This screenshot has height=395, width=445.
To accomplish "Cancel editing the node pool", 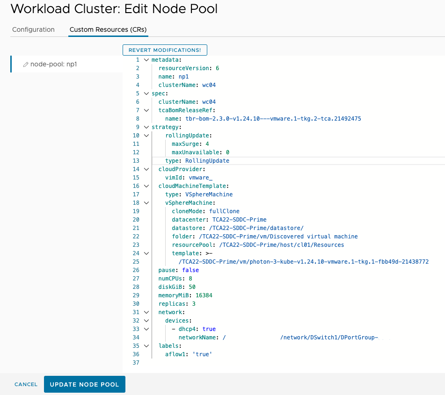I will [26, 384].
